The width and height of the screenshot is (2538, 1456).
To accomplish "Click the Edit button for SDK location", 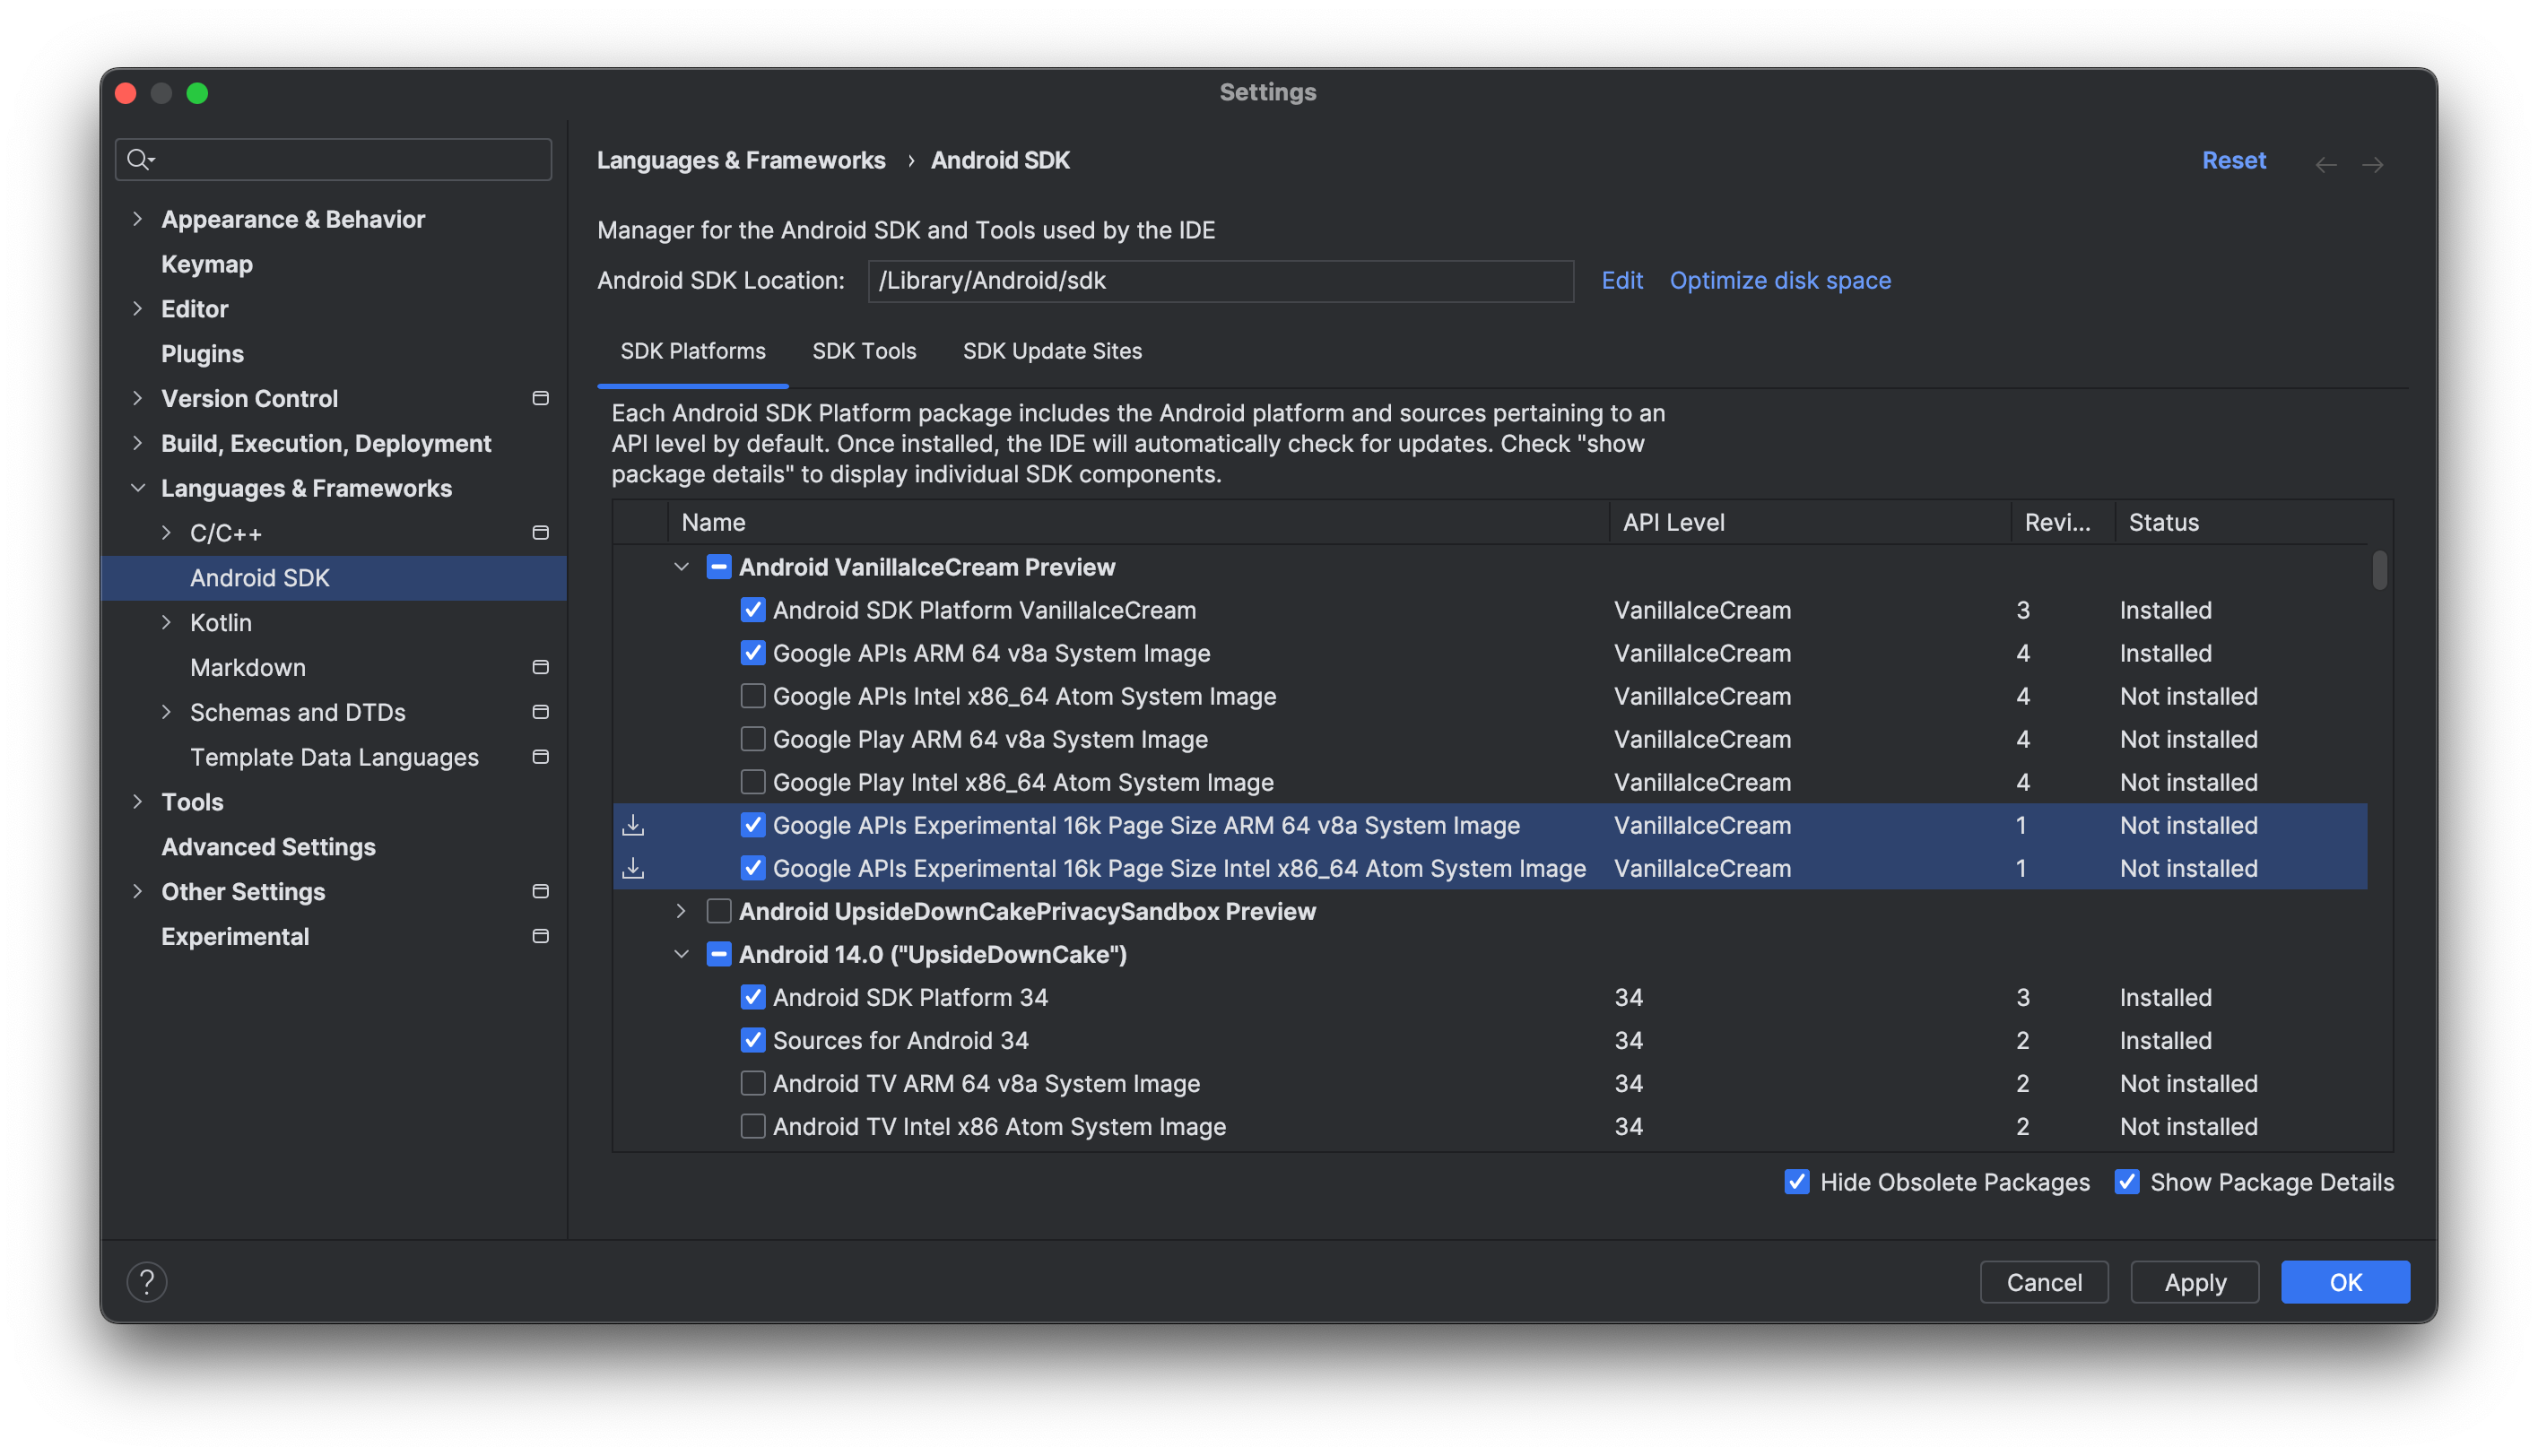I will pyautogui.click(x=1623, y=279).
